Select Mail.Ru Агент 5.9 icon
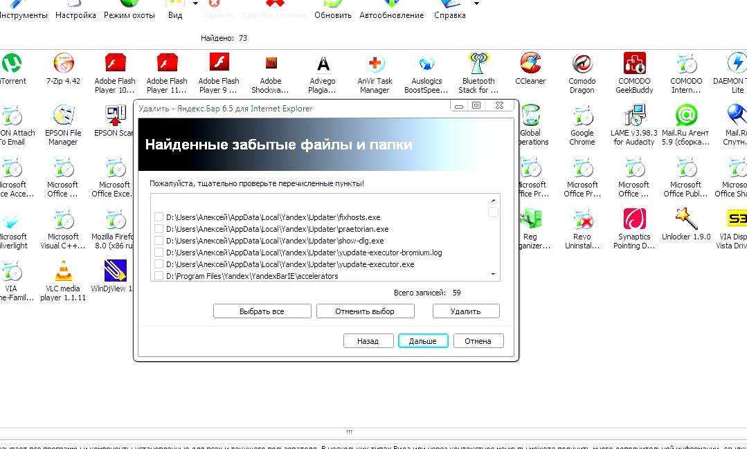This screenshot has width=747, height=449. (687, 116)
